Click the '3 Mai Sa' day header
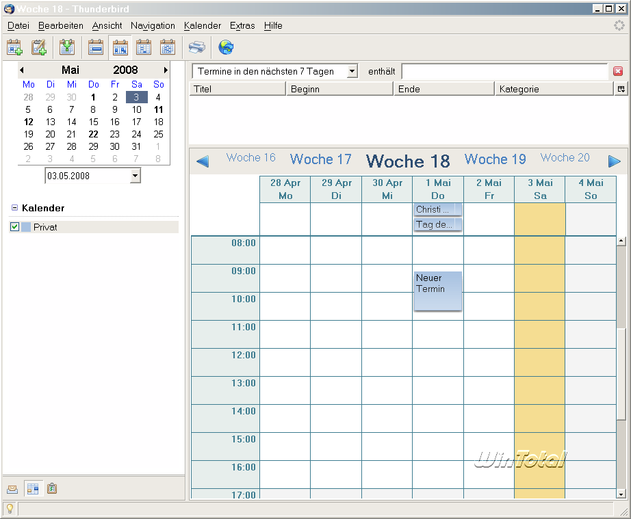 click(x=540, y=189)
